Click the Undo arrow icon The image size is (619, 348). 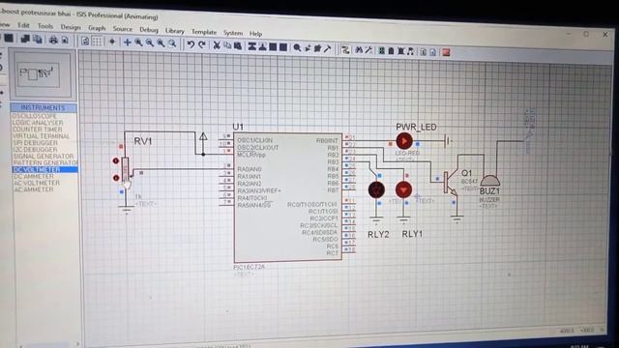(191, 44)
